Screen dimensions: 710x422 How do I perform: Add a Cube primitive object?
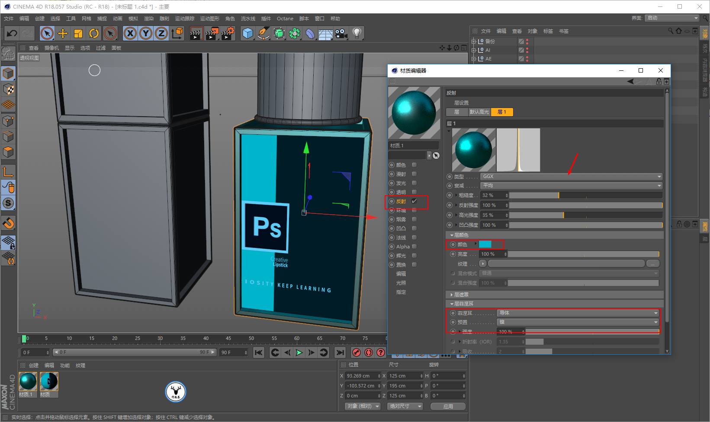pyautogui.click(x=248, y=33)
